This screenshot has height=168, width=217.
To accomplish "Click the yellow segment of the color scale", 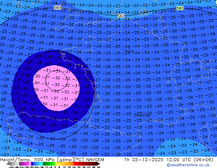I will pyautogui.click(x=56, y=164).
